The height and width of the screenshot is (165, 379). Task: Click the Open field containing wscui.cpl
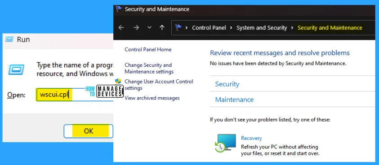coord(75,95)
